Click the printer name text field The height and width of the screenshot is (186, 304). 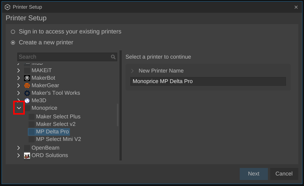pyautogui.click(x=208, y=81)
